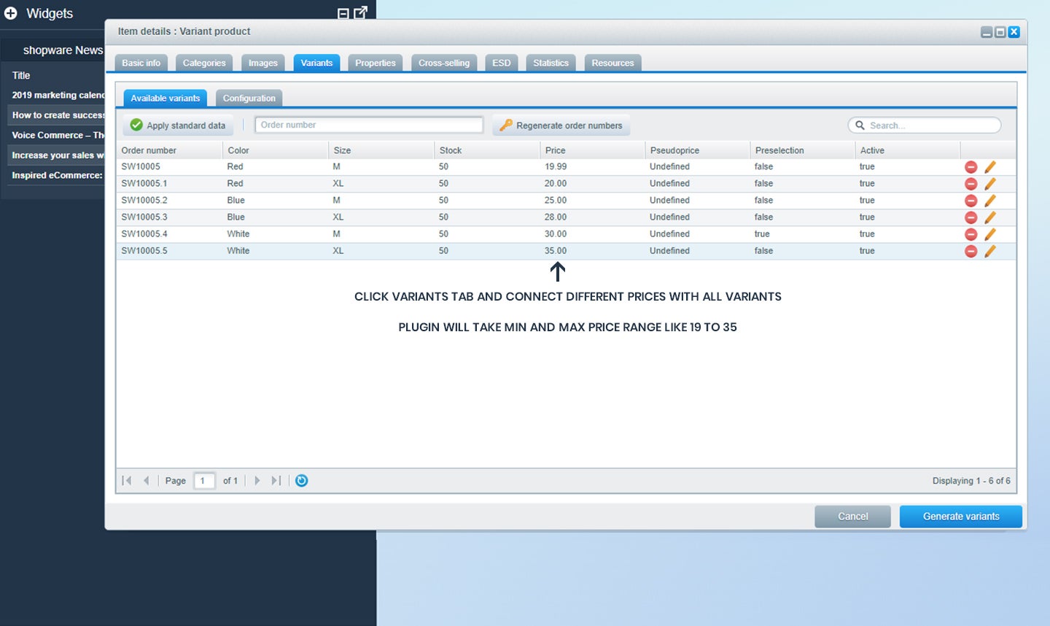Switch to the Basic info tab

click(141, 63)
